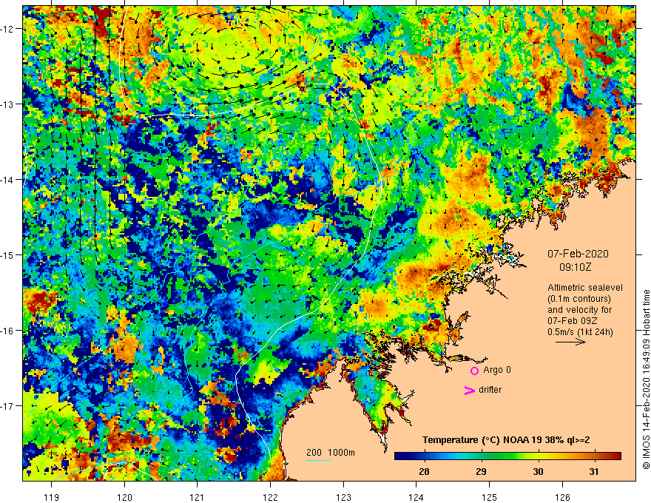The height and width of the screenshot is (503, 651).
Task: Click the longitude 125 axis label
Action: (489, 497)
